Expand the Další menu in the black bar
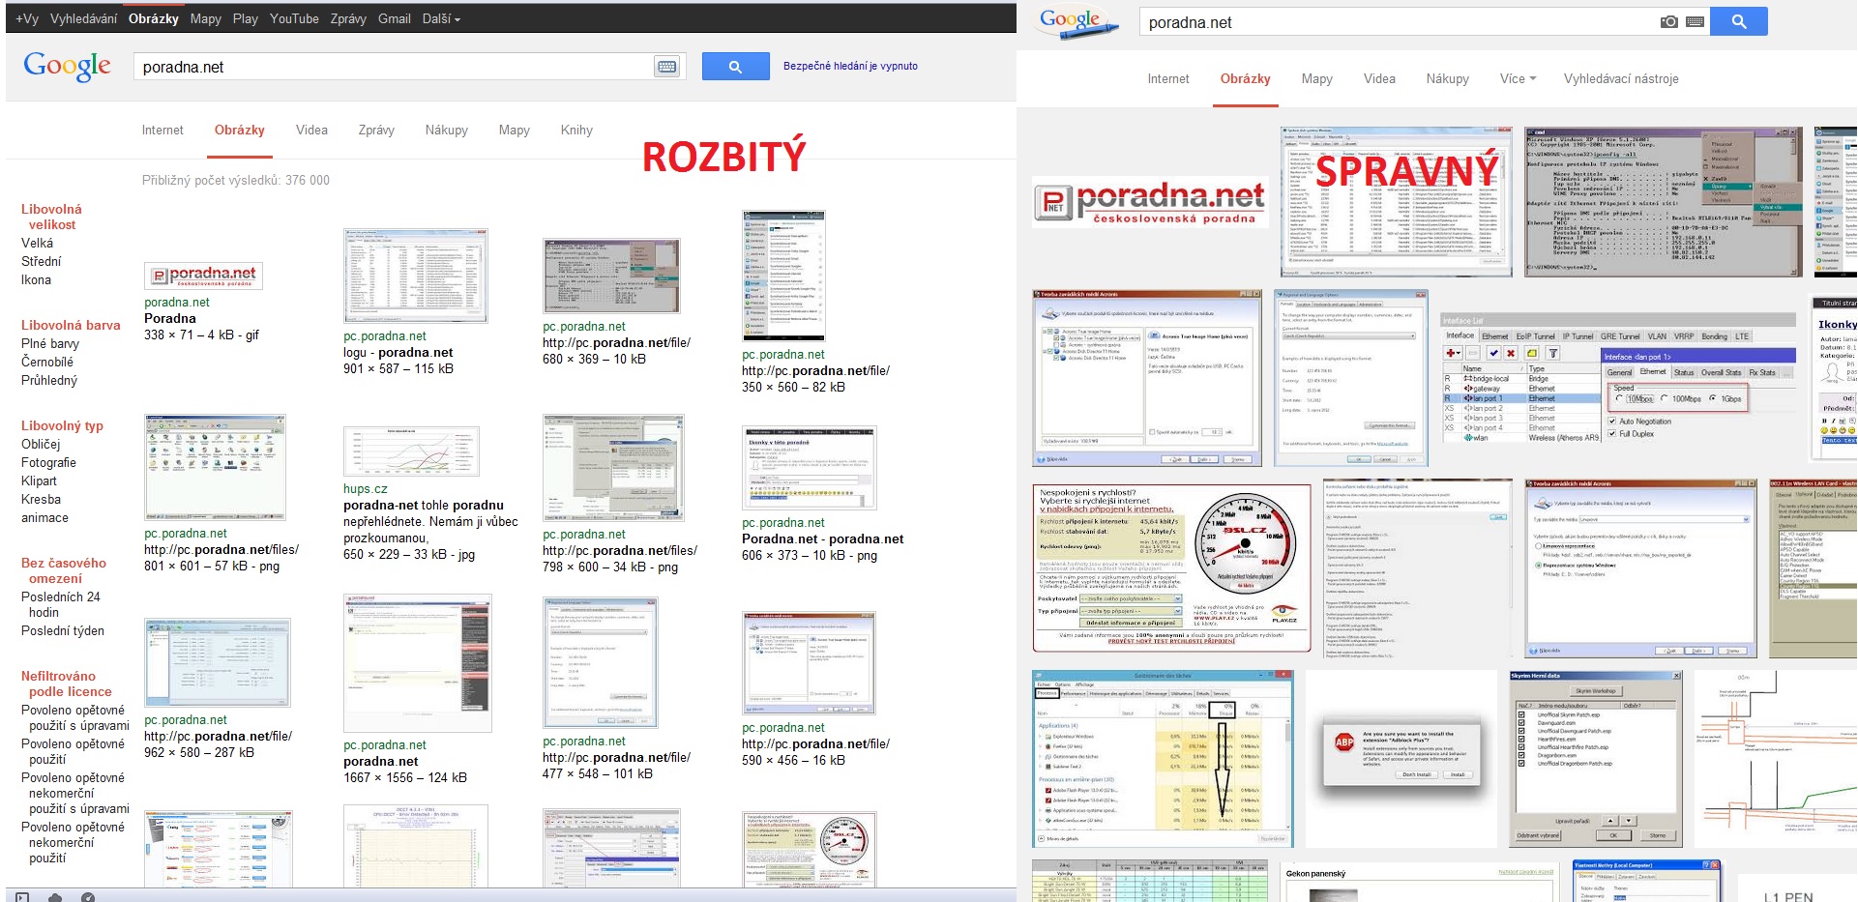 tap(441, 18)
